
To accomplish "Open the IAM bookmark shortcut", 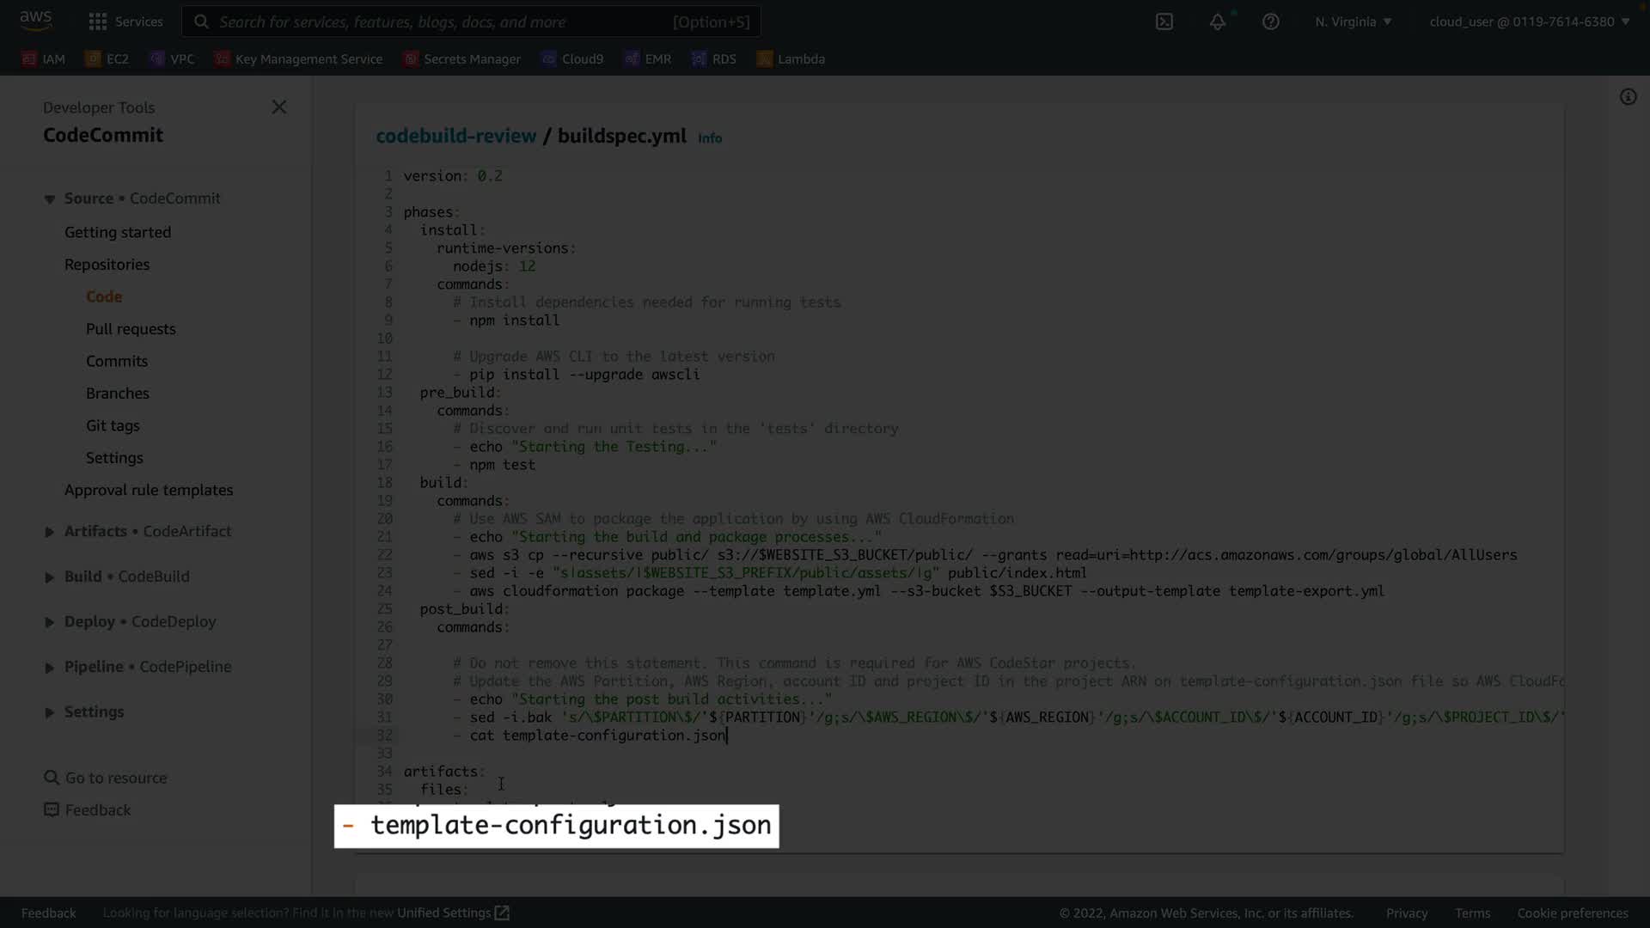I will tap(43, 59).
